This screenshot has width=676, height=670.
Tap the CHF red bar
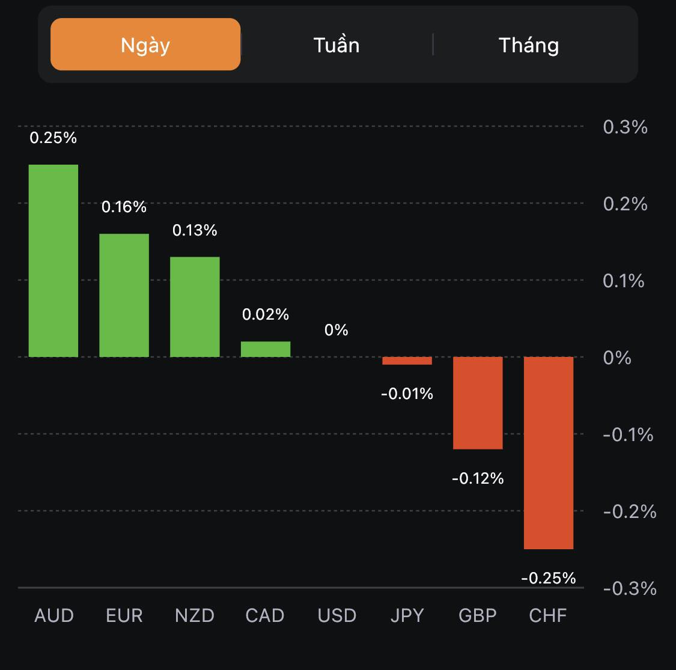point(549,452)
